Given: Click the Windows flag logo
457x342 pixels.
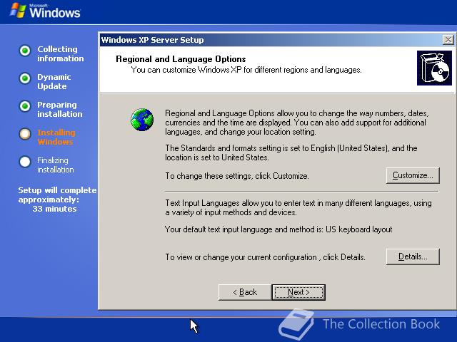Looking at the screenshot, I should (17, 11).
